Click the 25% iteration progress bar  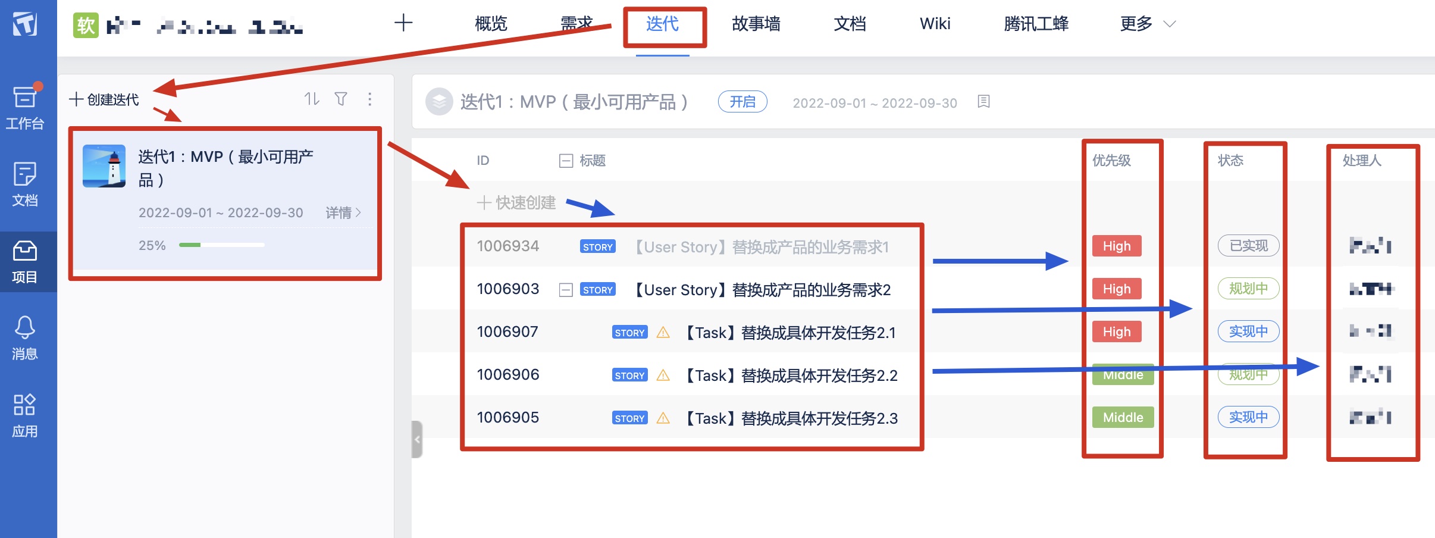coord(221,245)
